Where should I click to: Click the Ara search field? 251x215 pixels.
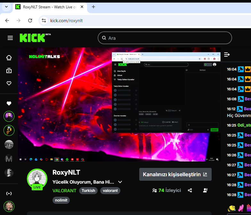(165, 38)
